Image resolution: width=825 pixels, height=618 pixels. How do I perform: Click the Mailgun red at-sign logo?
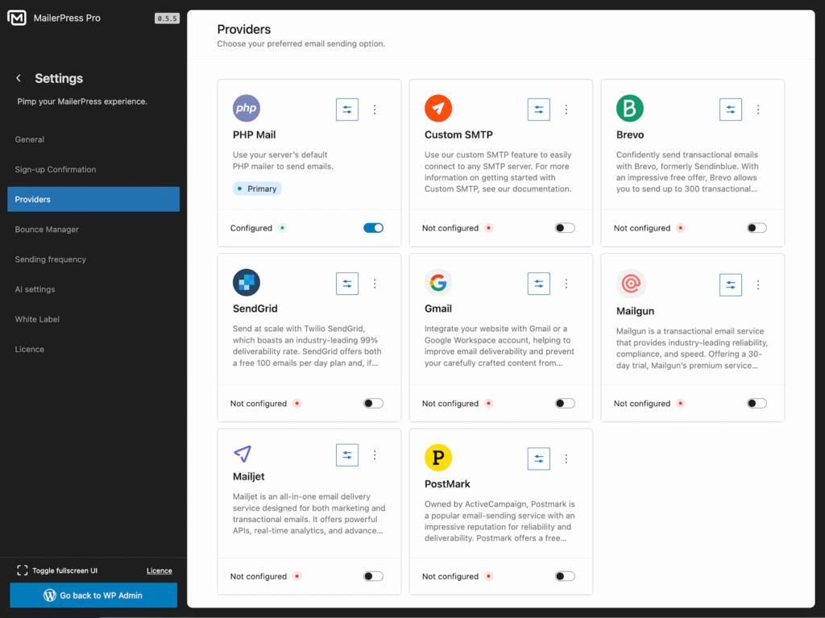coord(631,283)
